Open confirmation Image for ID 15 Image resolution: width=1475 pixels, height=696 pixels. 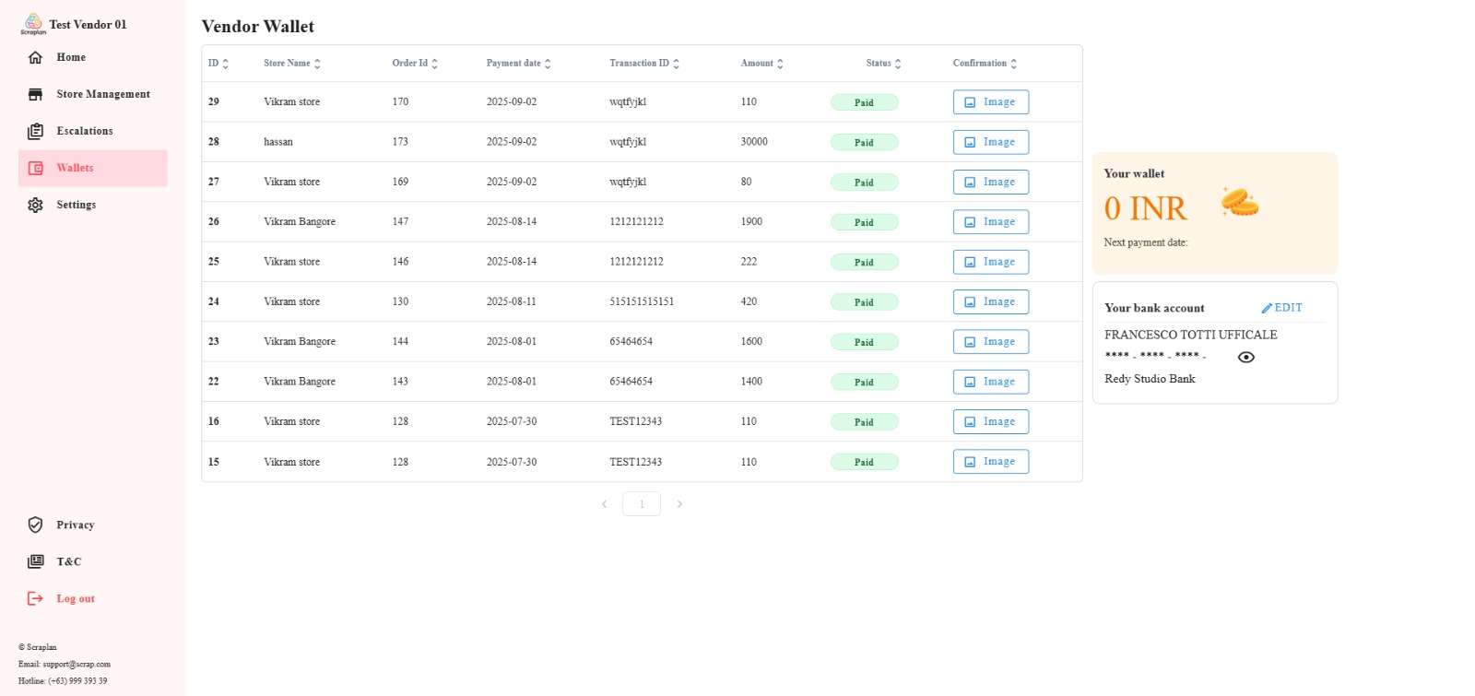[991, 462]
